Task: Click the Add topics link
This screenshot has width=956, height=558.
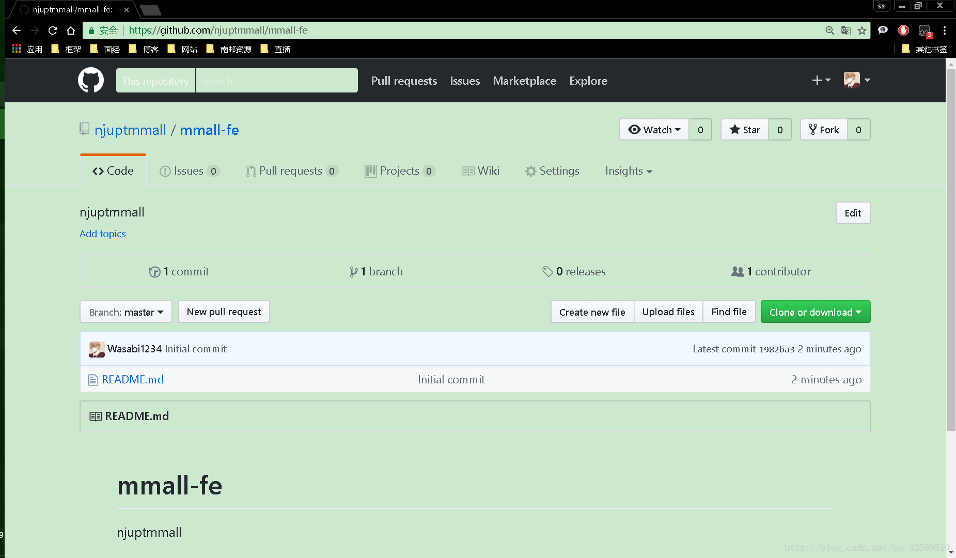Action: [x=103, y=234]
